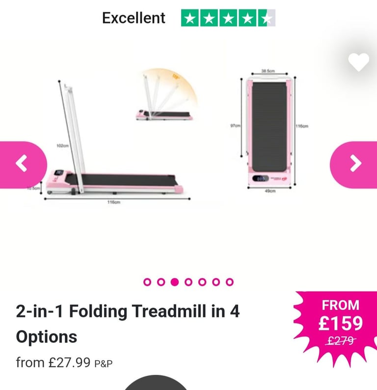Open the 2-in-1 Folding Treadmill title
Image resolution: width=377 pixels, height=390 pixels.
128,324
